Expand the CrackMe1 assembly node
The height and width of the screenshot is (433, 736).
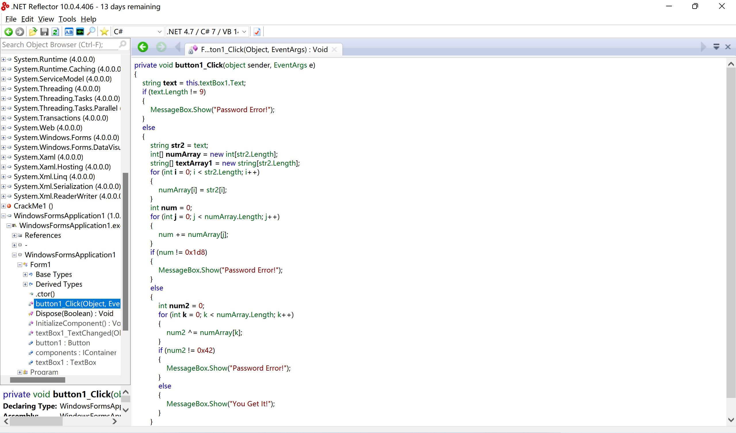coord(3,206)
